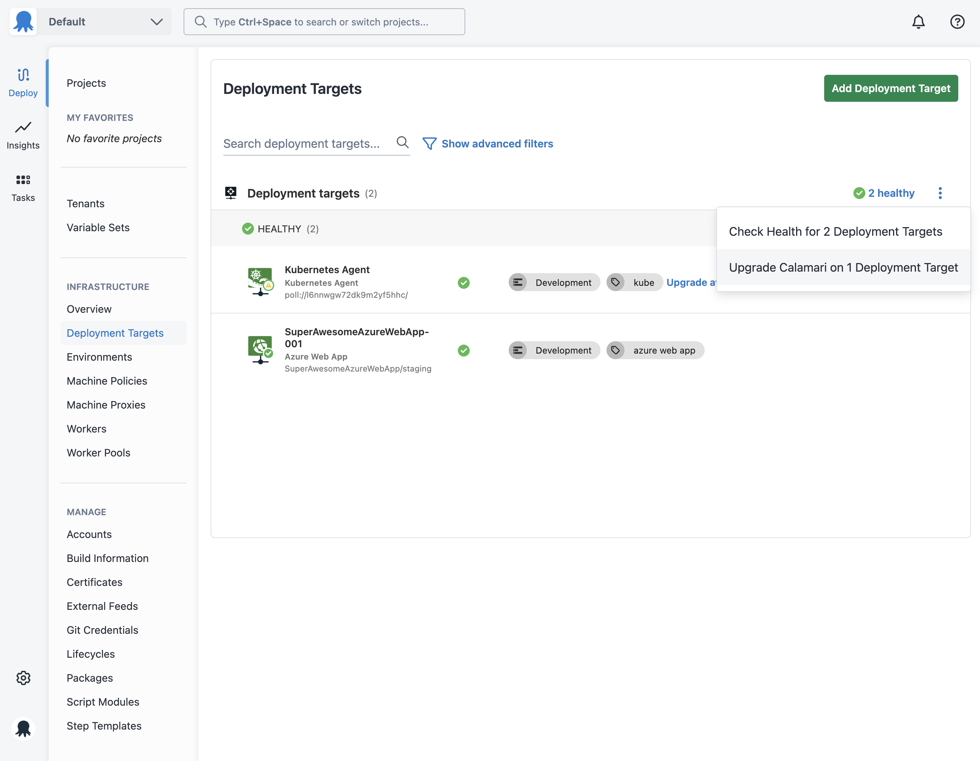The height and width of the screenshot is (761, 980).
Task: Open the Tasks grid icon
Action: coord(23,180)
